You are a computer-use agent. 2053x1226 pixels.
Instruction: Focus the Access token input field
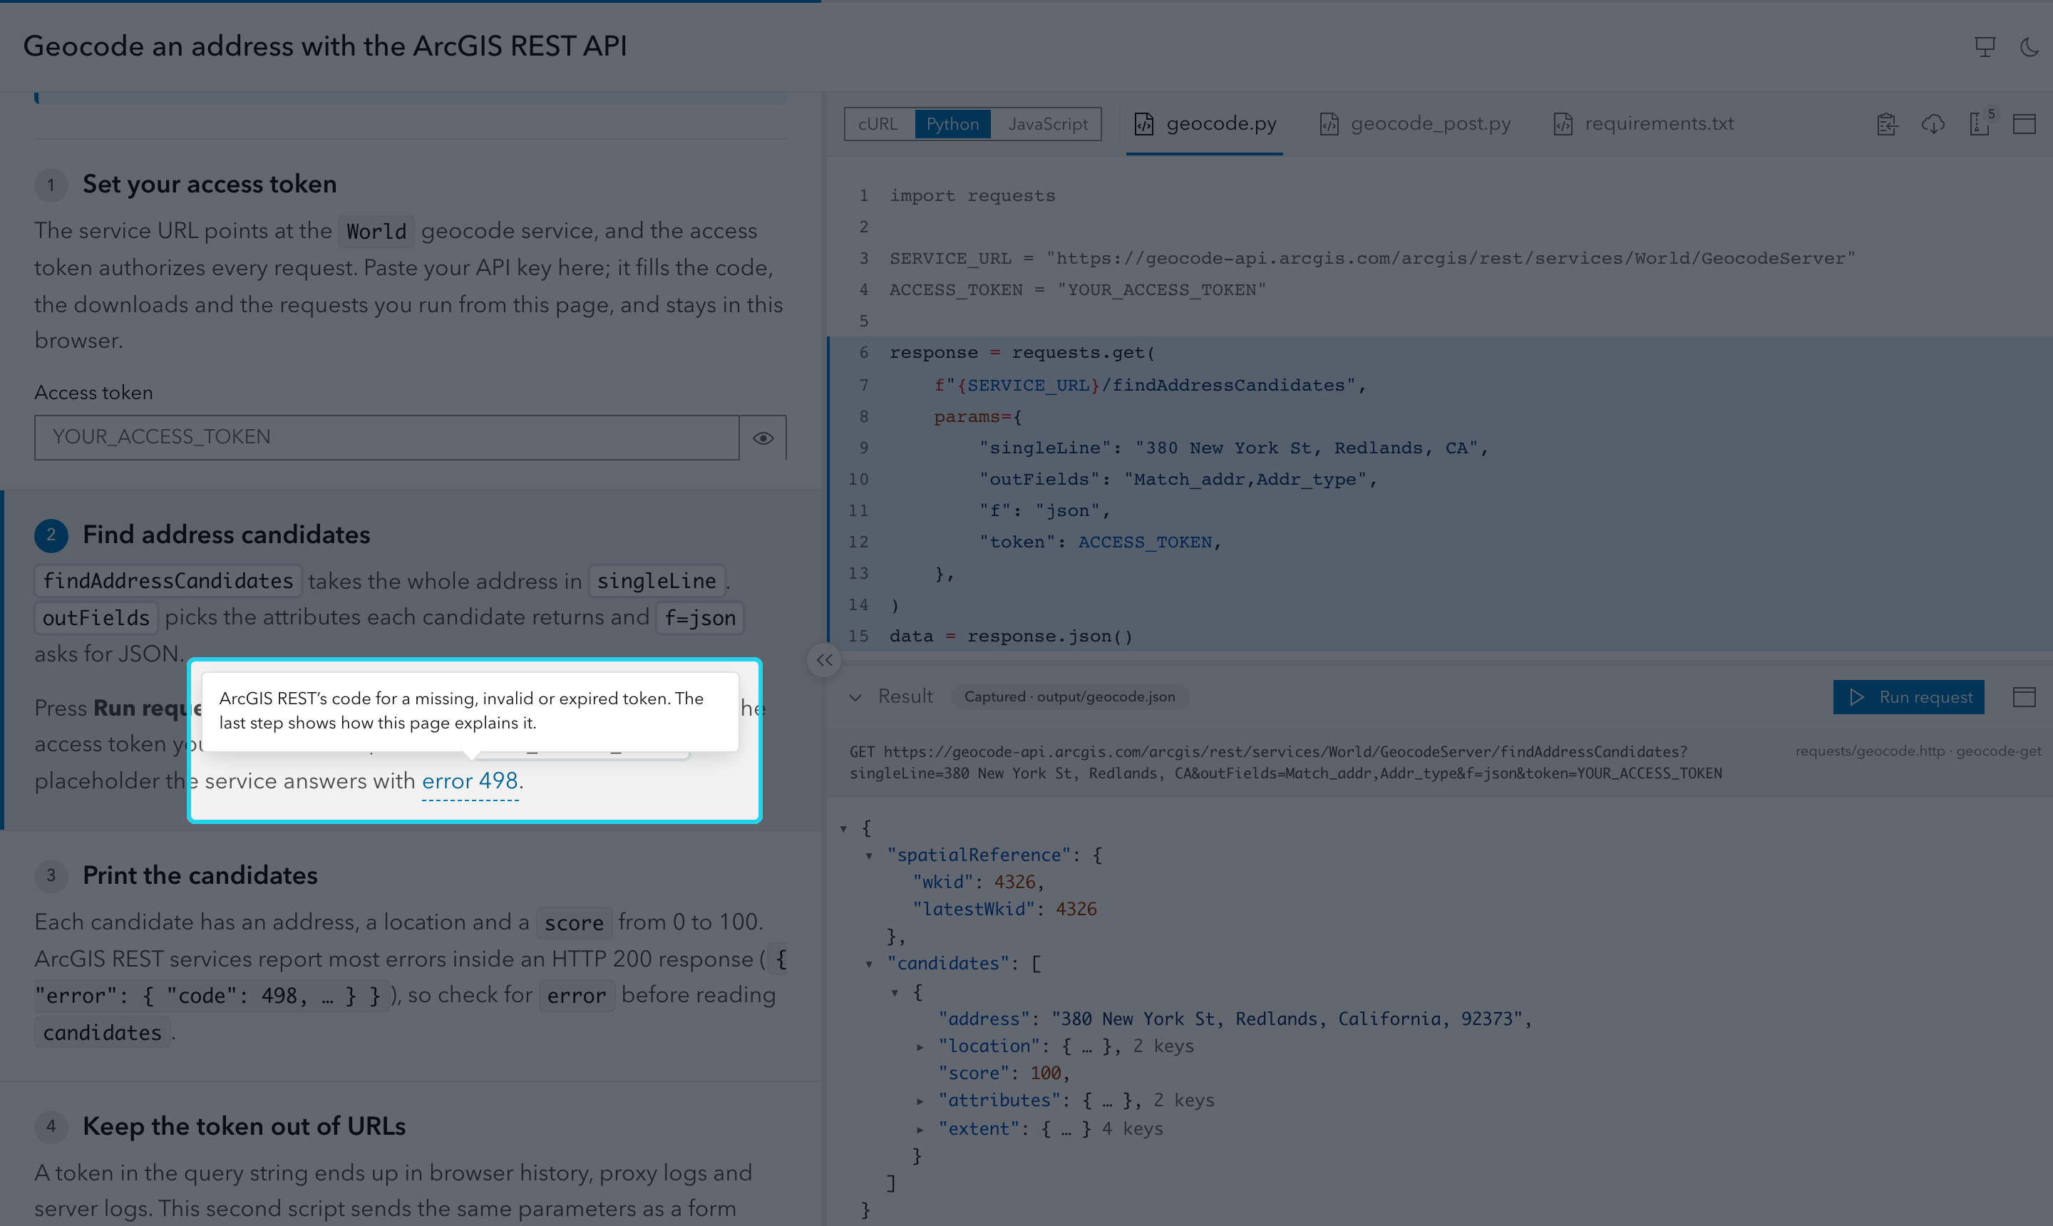click(386, 438)
